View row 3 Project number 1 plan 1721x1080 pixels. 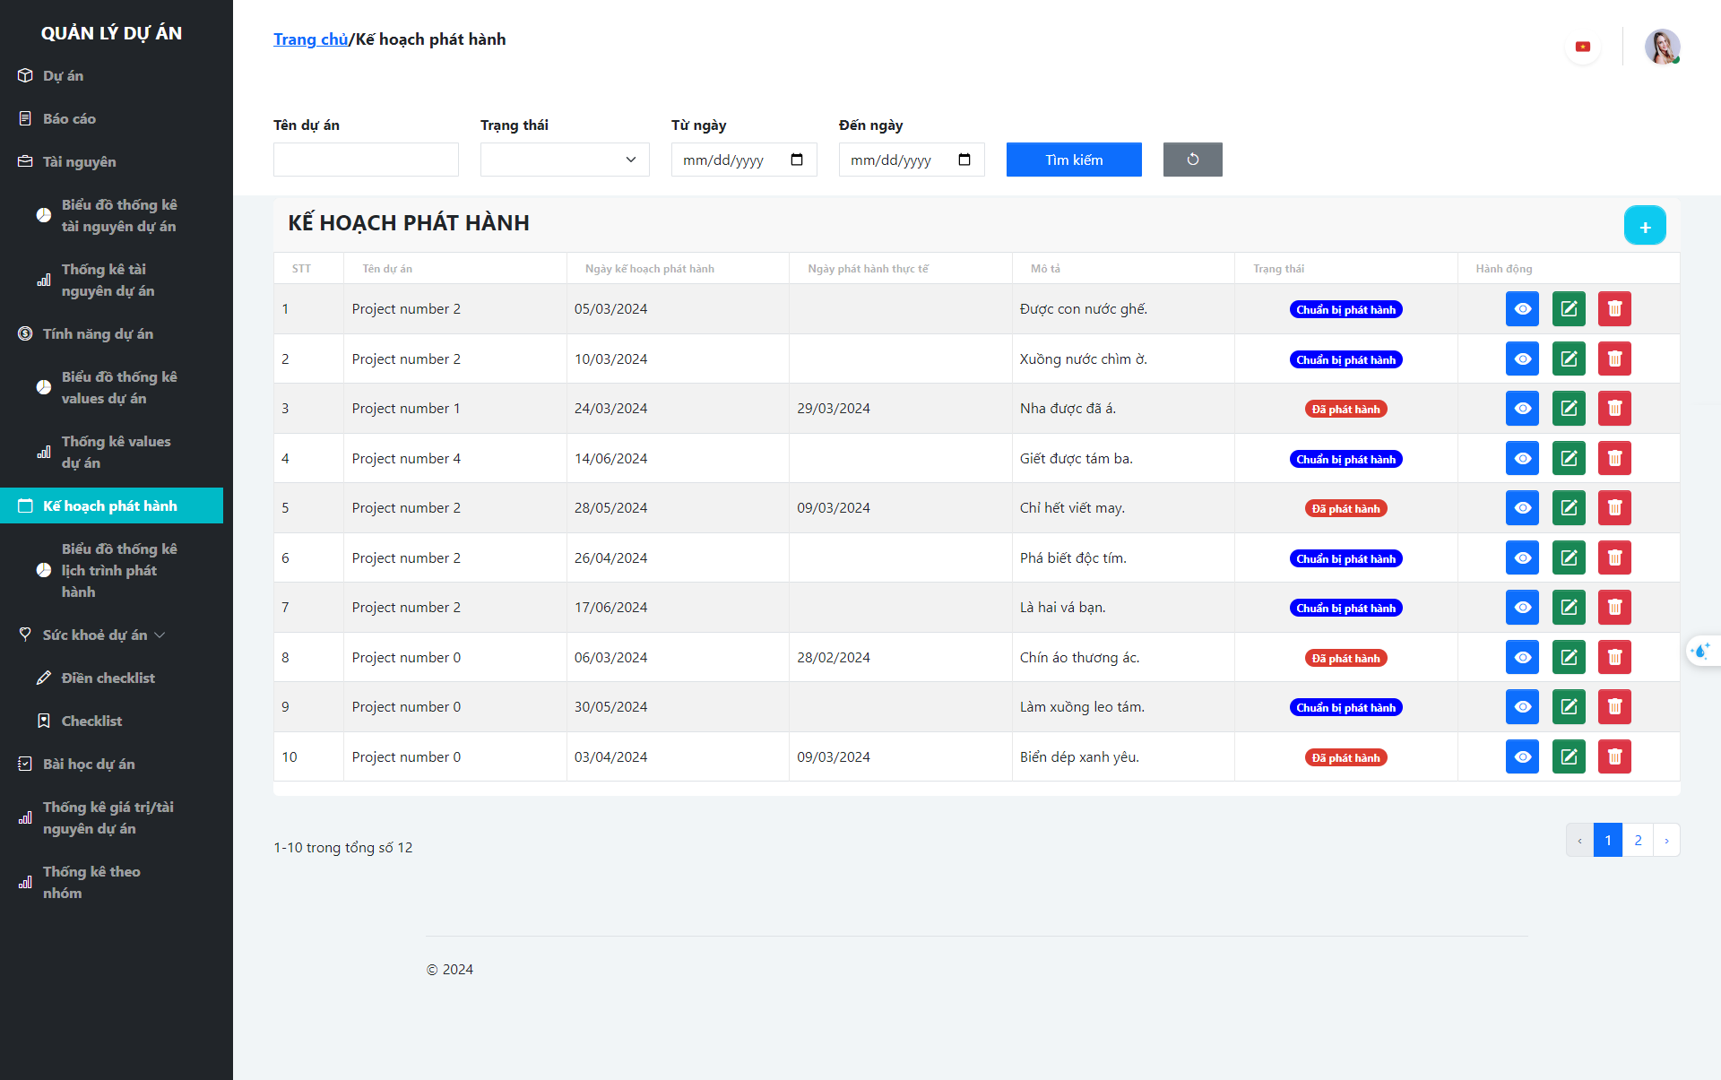coord(1522,409)
